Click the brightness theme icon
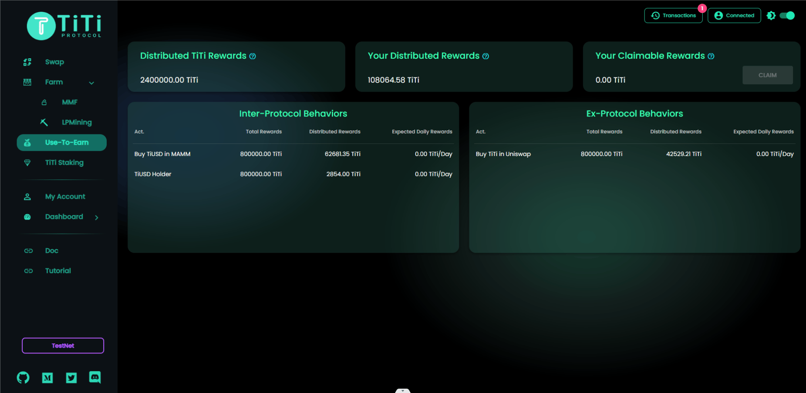 tap(771, 16)
